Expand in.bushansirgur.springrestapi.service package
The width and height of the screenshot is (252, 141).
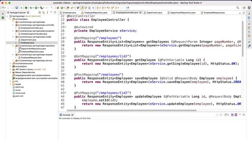[13, 61]
